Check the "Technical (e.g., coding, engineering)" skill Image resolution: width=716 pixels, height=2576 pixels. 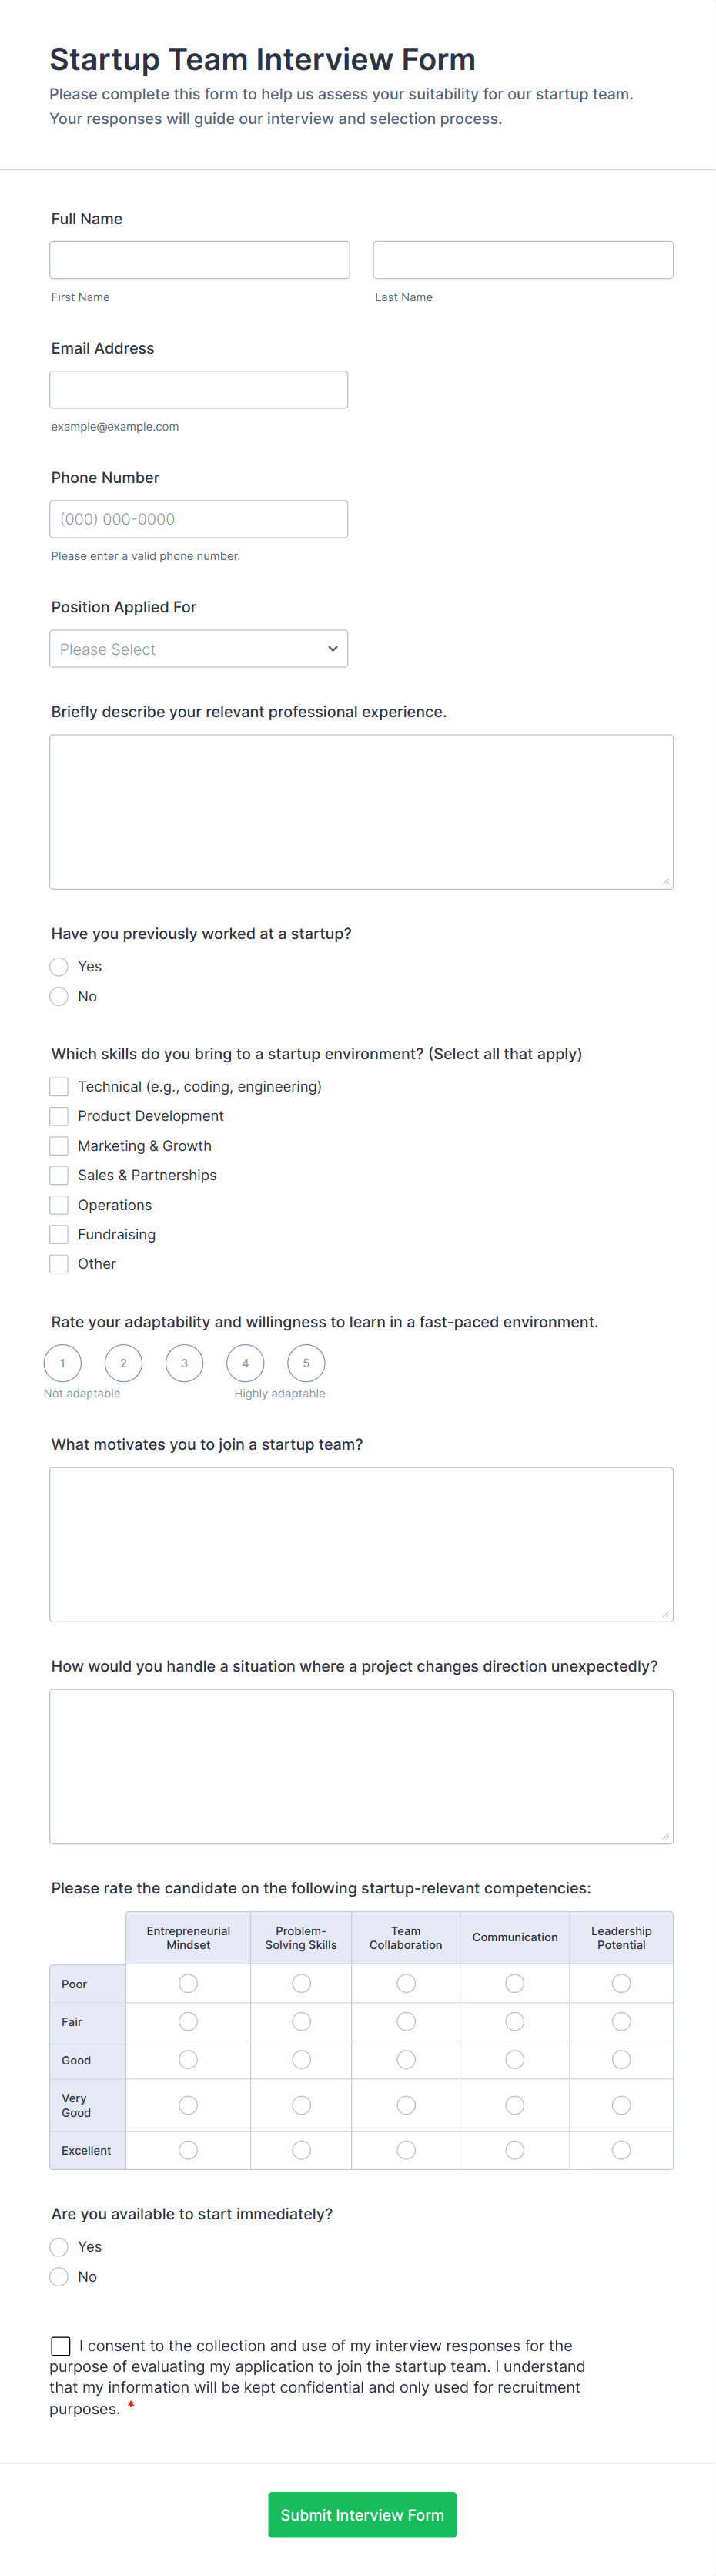click(59, 1086)
